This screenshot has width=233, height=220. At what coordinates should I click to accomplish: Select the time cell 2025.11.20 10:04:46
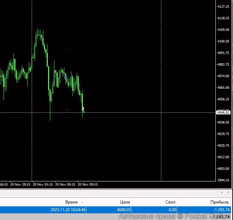68,209
